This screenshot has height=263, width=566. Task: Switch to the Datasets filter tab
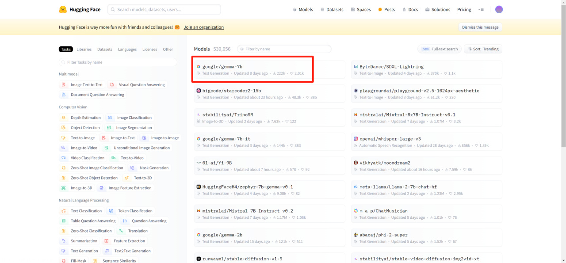pyautogui.click(x=105, y=49)
